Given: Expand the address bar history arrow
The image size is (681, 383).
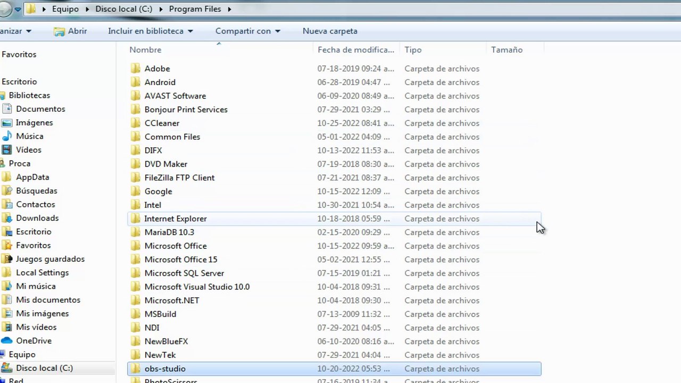Looking at the screenshot, I should [x=18, y=9].
